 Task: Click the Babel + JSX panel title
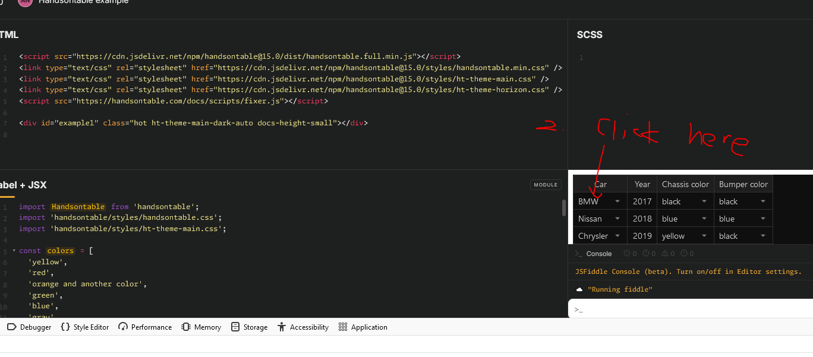23,185
